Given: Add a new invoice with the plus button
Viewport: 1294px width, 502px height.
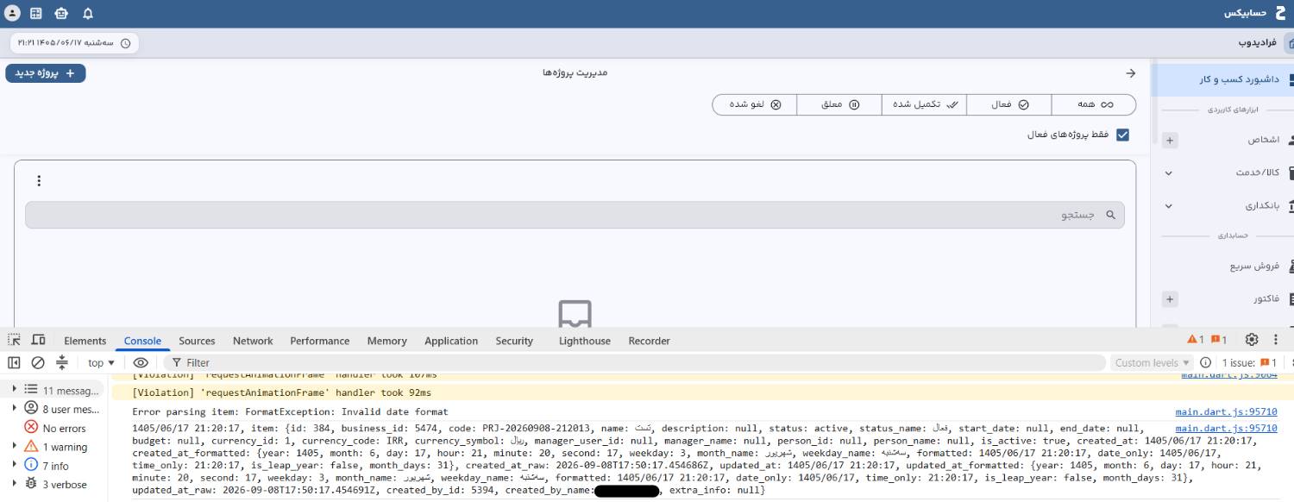Looking at the screenshot, I should point(1170,299).
